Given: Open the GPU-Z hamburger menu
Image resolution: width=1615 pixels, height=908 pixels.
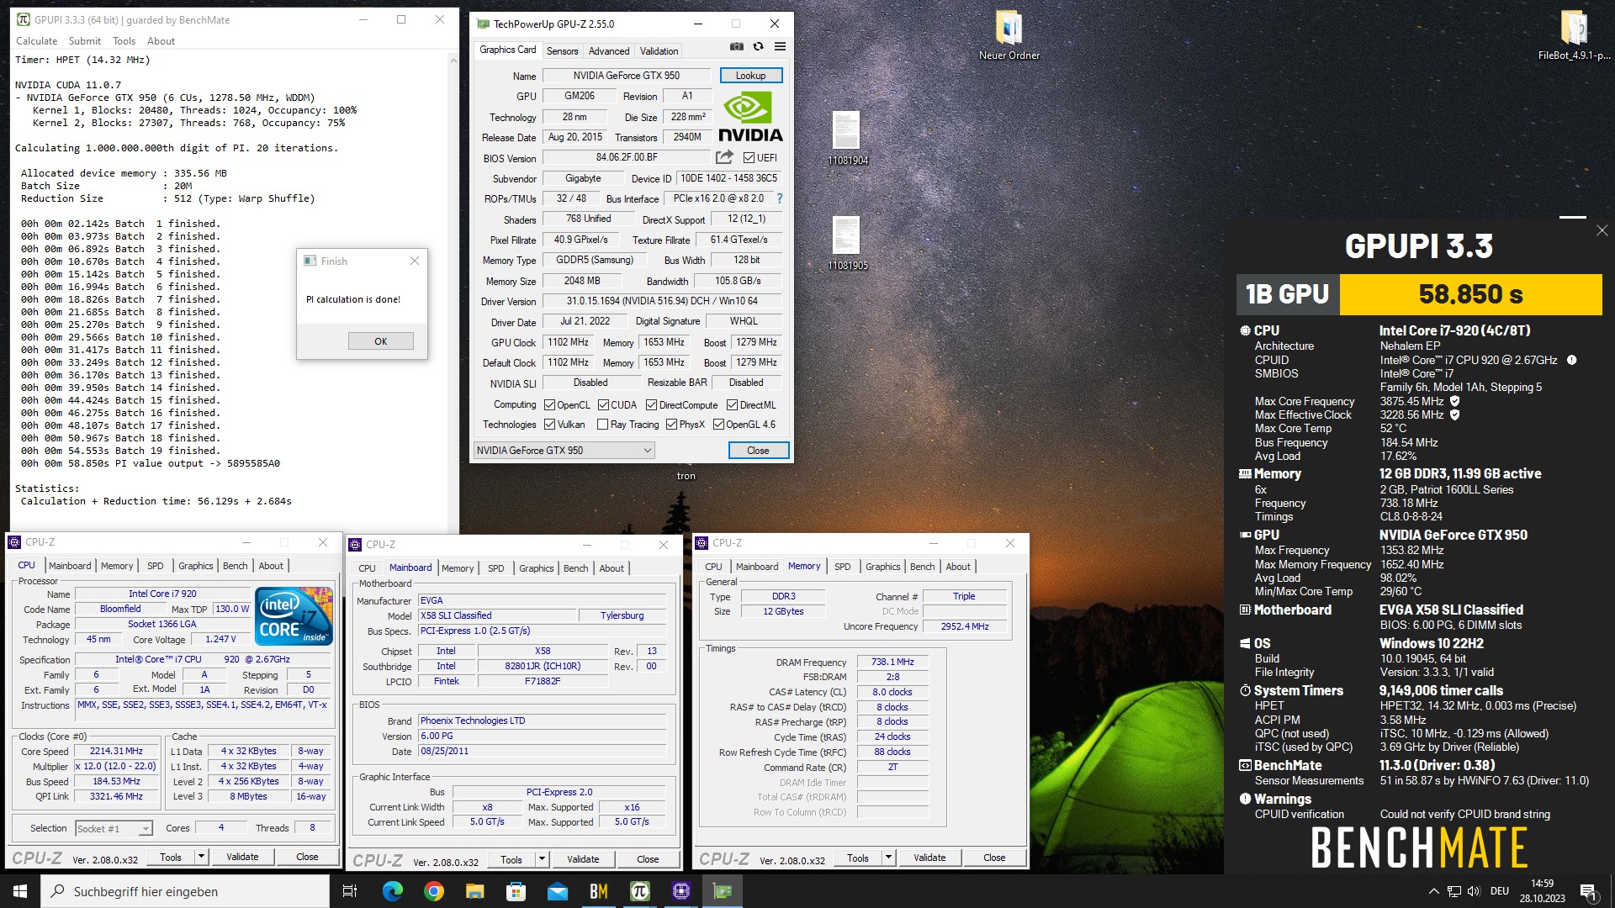Looking at the screenshot, I should pyautogui.click(x=780, y=47).
